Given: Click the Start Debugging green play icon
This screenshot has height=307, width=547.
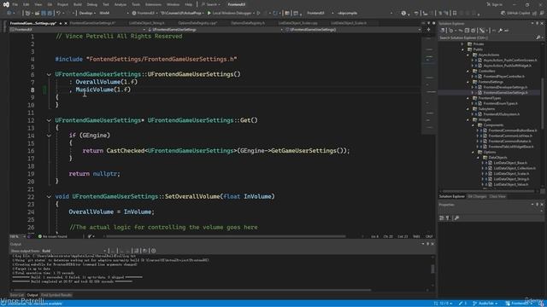Looking at the screenshot, I should (x=209, y=13).
